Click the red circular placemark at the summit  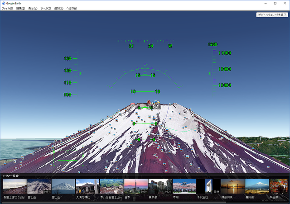(148, 103)
